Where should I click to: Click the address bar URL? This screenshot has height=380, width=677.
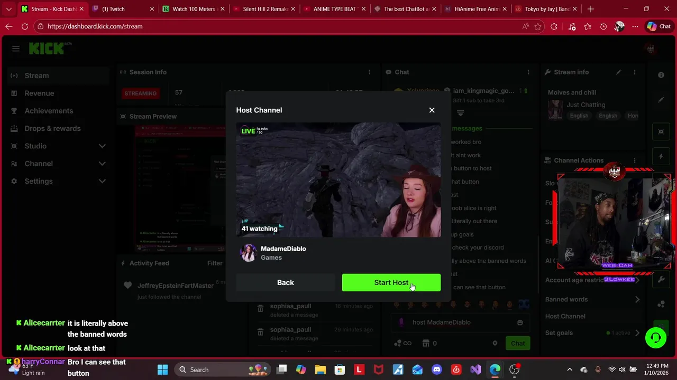tap(95, 26)
